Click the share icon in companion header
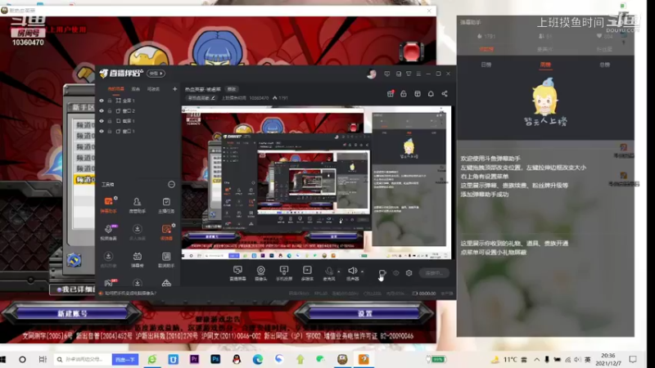Screen dimensions: 655x368 click(x=445, y=94)
